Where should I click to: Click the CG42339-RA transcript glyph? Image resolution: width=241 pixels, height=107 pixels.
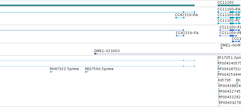180,18
